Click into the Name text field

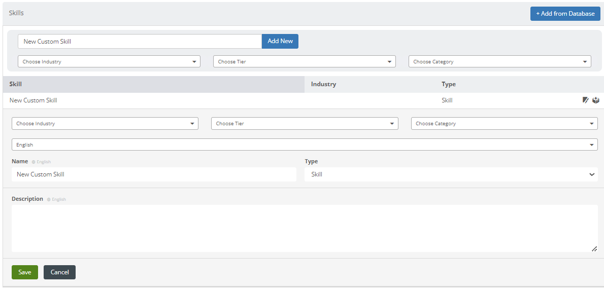pyautogui.click(x=154, y=174)
